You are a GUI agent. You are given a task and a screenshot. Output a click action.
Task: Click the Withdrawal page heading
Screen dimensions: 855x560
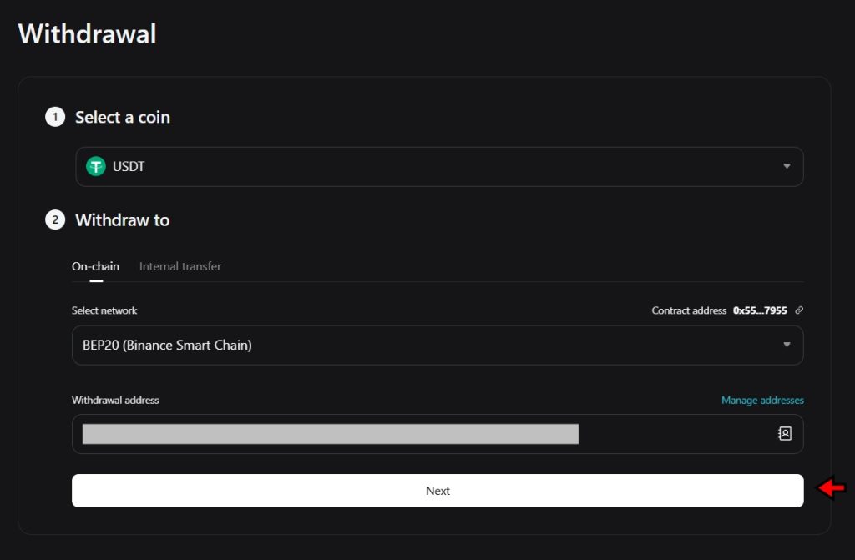click(87, 33)
